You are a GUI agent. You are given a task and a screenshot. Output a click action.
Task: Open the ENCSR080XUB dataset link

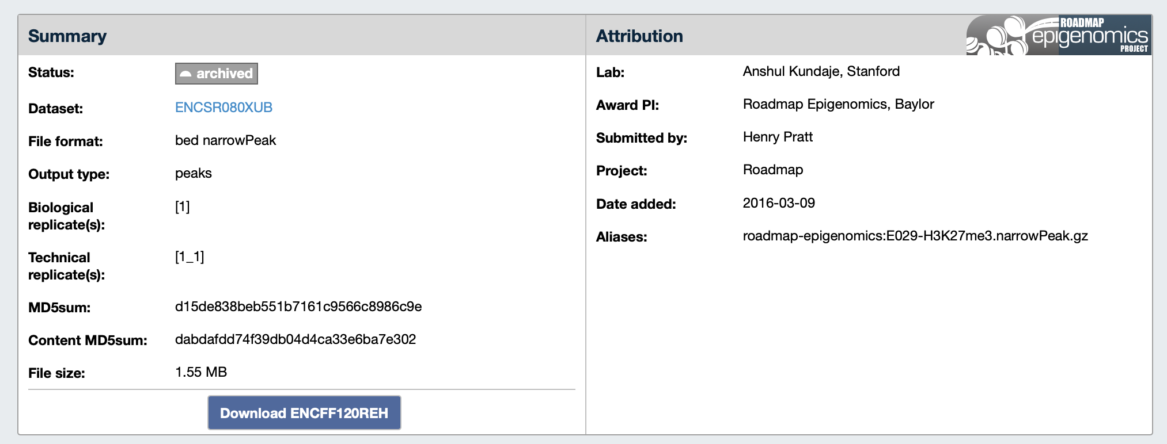click(223, 107)
